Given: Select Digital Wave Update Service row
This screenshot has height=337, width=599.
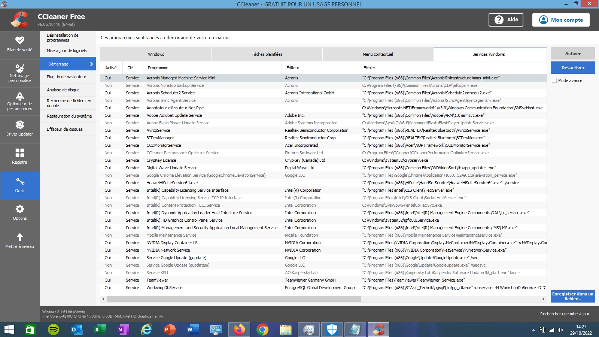Looking at the screenshot, I should (323, 168).
